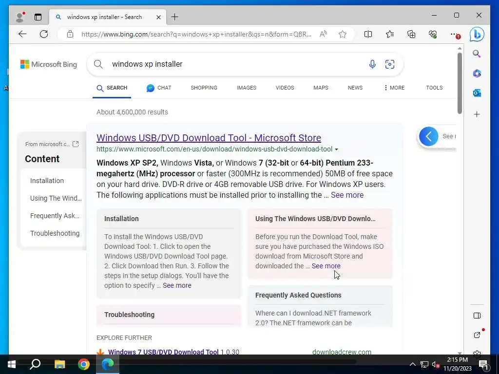Open the downloadcrew.com link

[342, 352]
